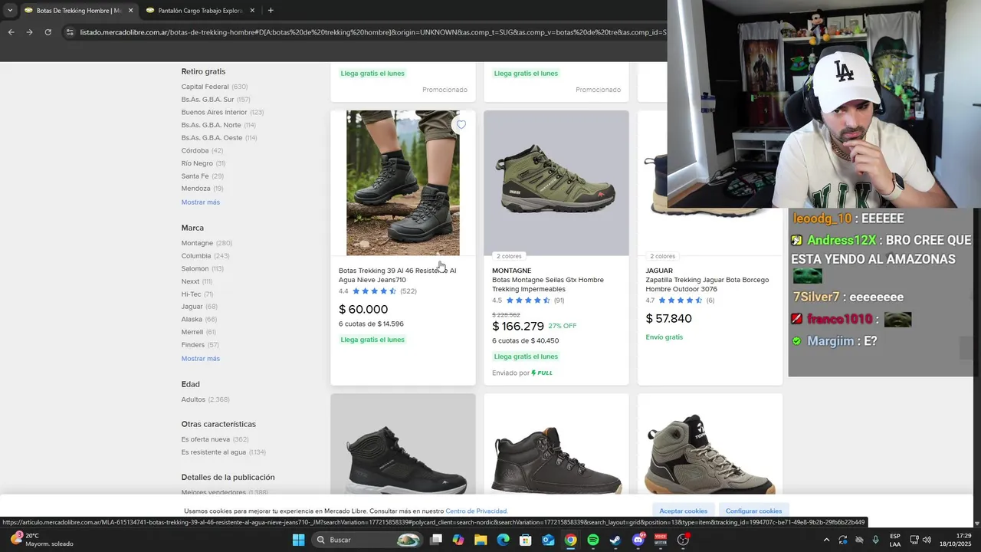Click the taskbar search box Buscar
The width and height of the screenshot is (981, 552).
[x=369, y=540]
